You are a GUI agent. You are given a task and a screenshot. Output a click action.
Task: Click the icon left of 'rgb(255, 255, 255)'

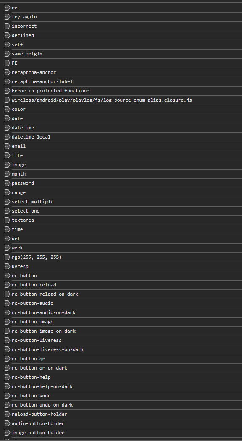click(7, 257)
